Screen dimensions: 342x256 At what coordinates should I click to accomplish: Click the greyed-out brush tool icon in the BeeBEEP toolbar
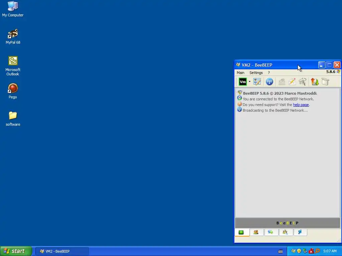click(303, 82)
